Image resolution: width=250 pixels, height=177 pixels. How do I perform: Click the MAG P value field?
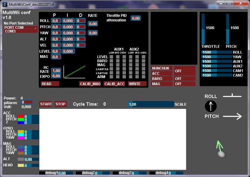coord(56,57)
